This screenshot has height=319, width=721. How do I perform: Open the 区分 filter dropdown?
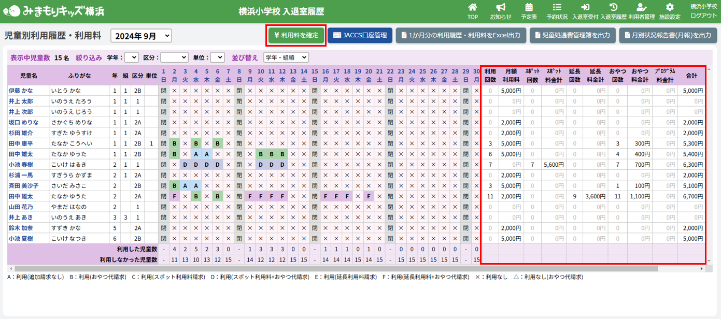(x=174, y=57)
